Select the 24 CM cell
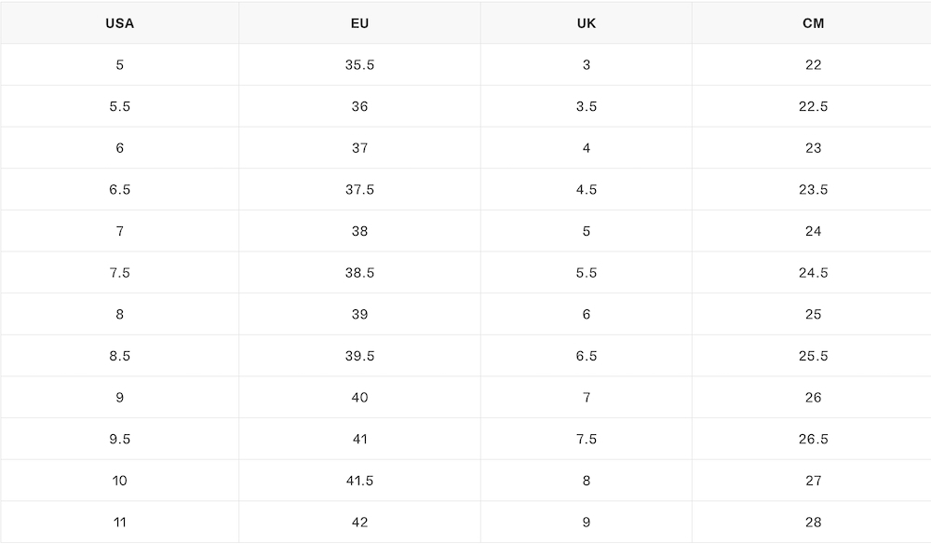 813,231
